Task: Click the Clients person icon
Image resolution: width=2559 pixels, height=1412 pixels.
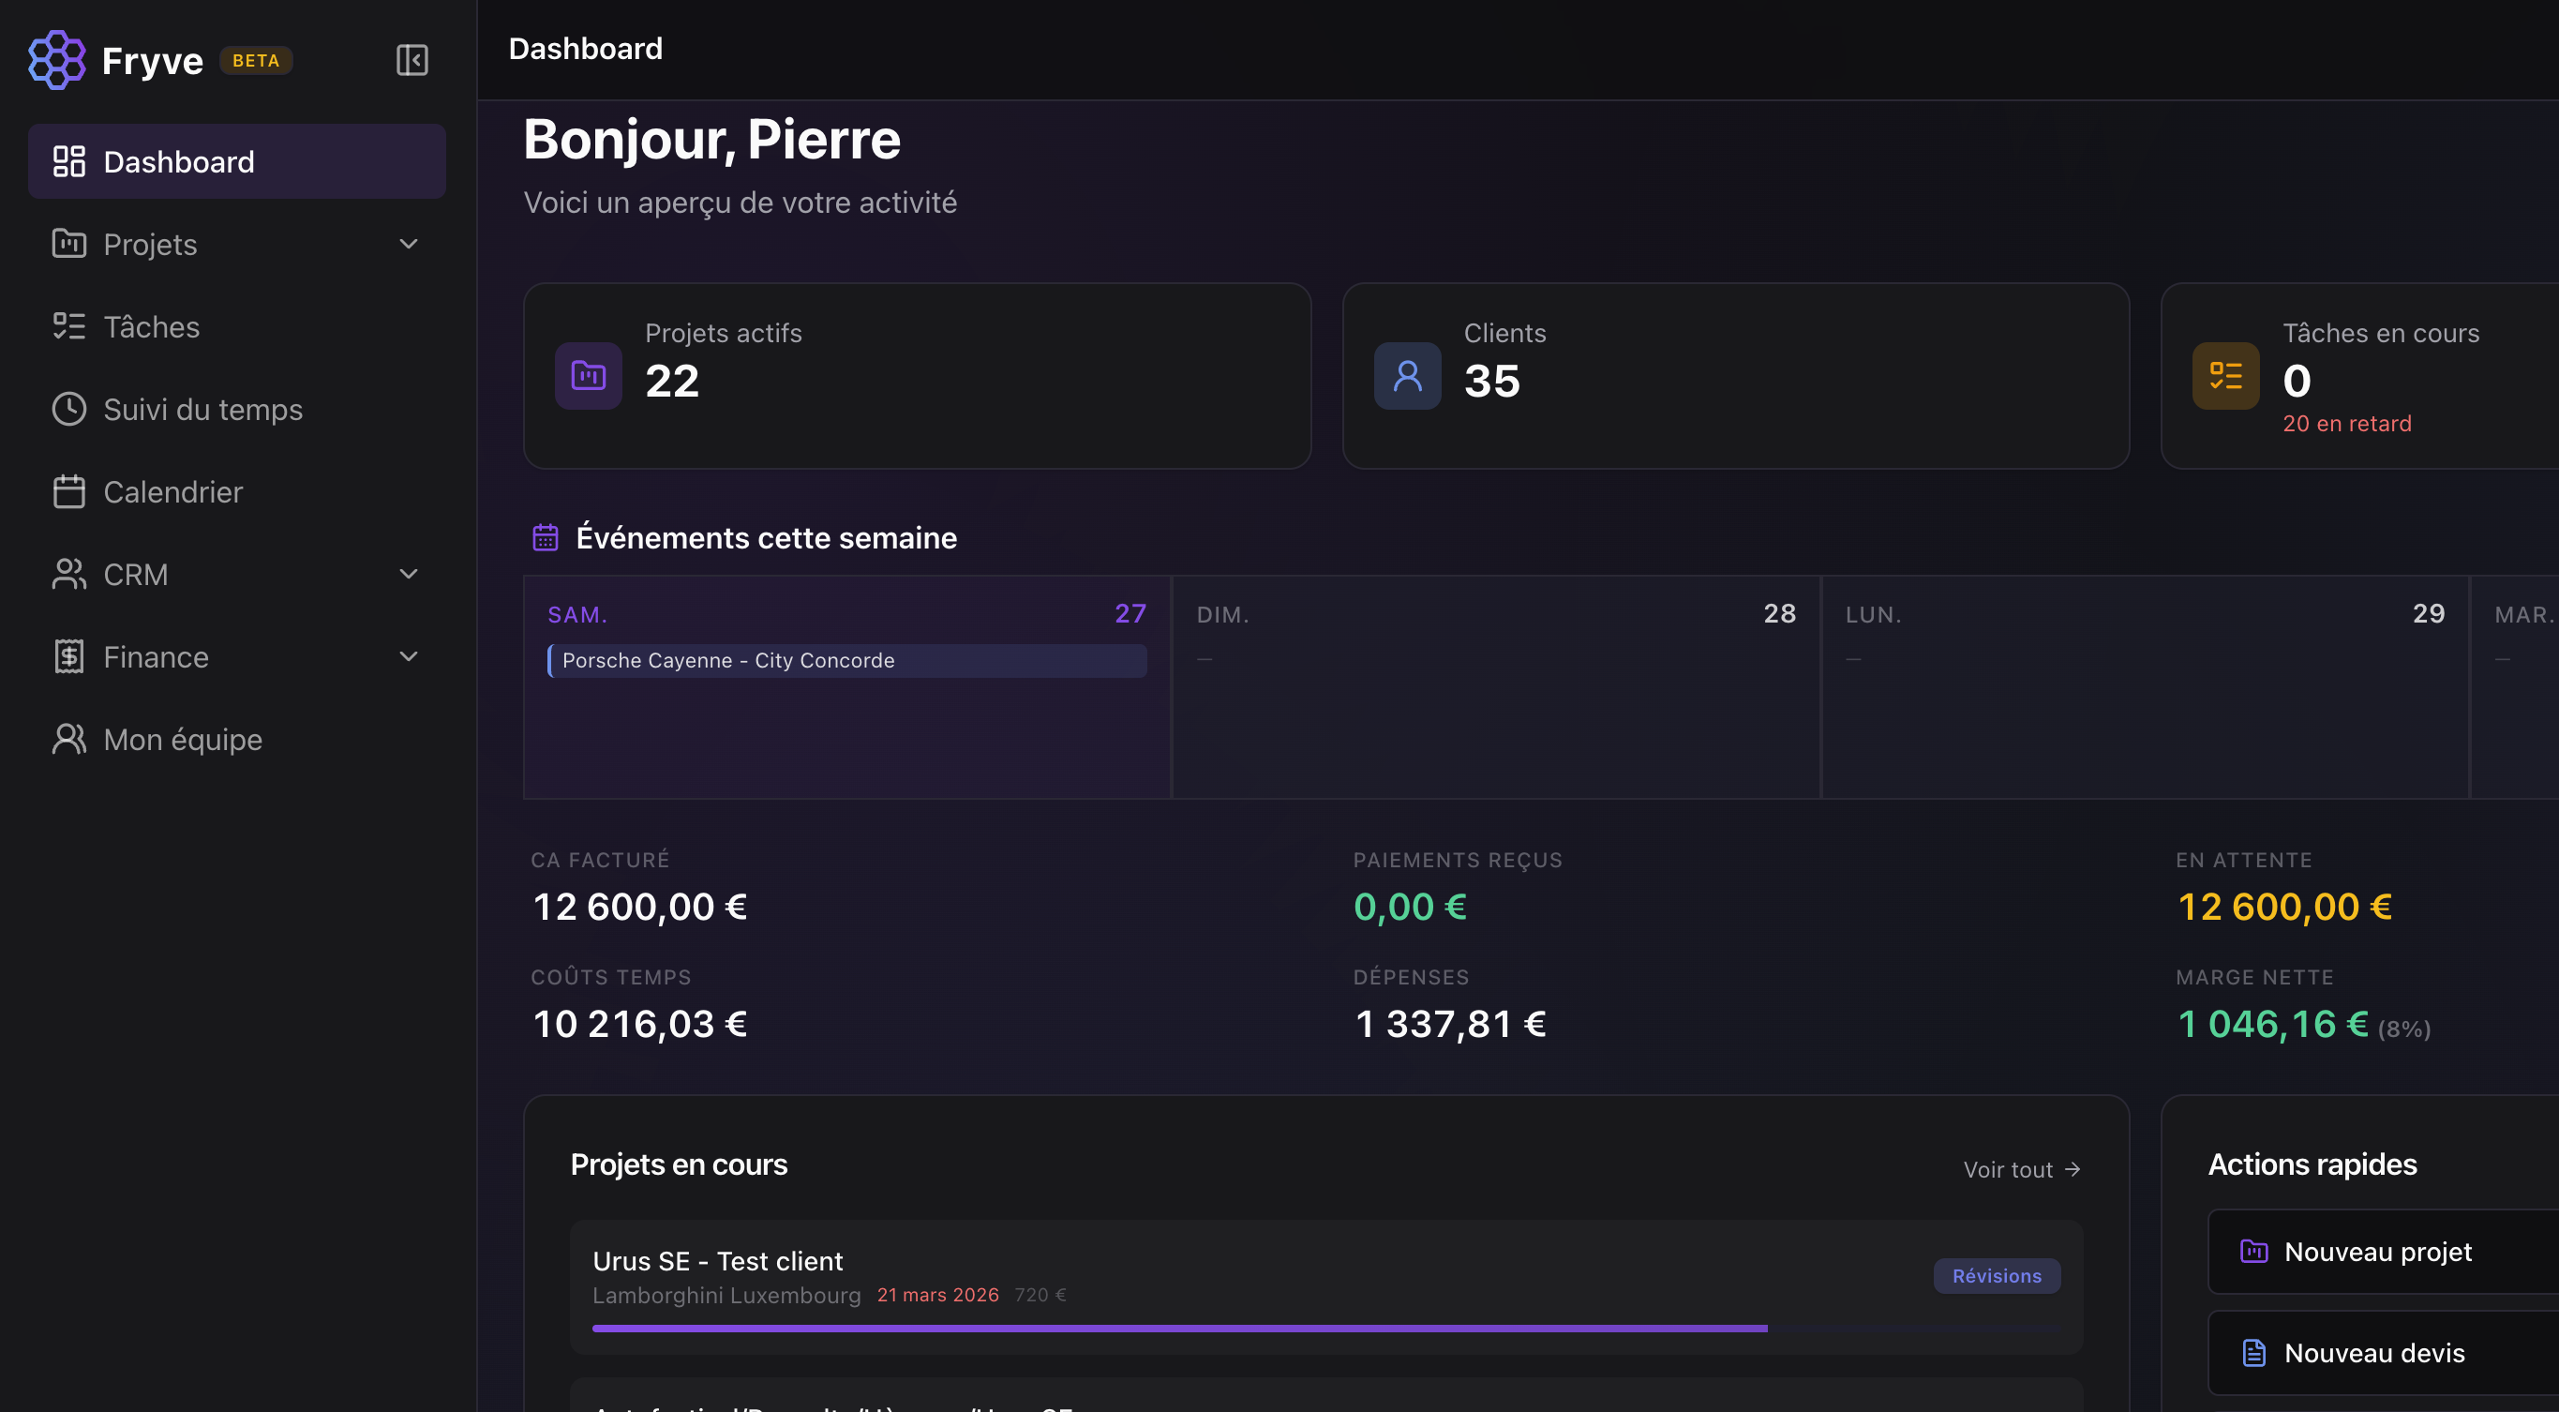Action: click(1407, 376)
